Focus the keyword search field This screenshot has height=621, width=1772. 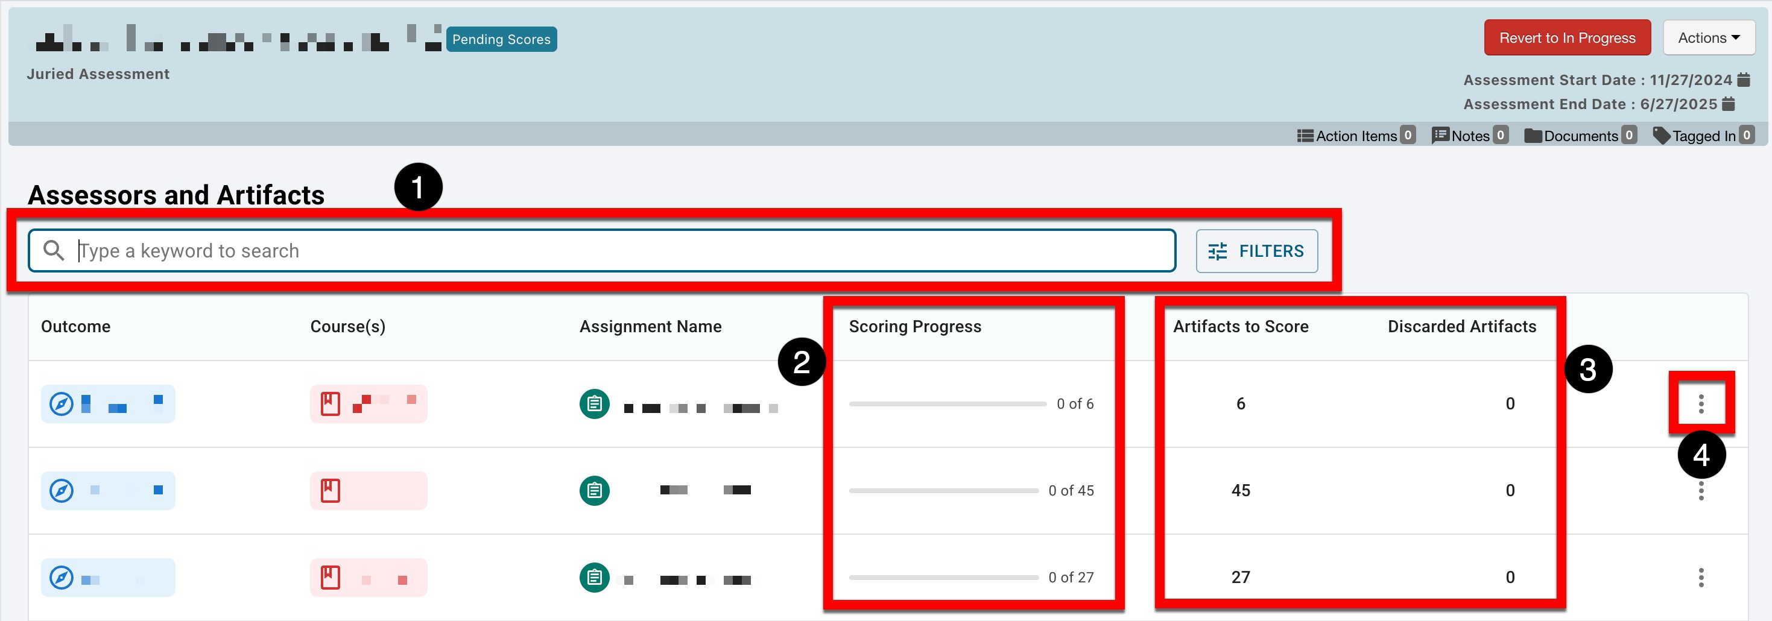[619, 251]
